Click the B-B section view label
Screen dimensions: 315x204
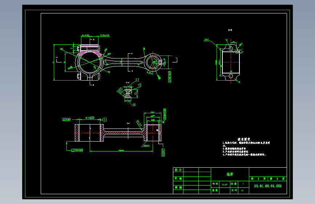tap(230, 30)
